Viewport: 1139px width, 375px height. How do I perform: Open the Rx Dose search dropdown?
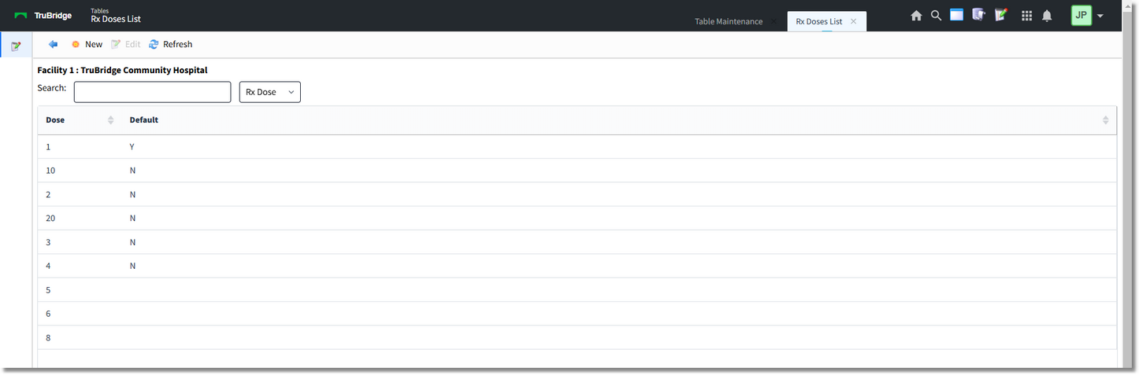click(269, 92)
